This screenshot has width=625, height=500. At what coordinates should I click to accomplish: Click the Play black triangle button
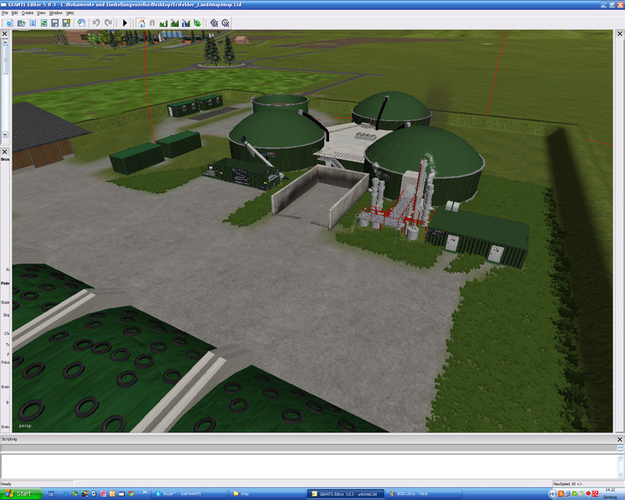125,23
